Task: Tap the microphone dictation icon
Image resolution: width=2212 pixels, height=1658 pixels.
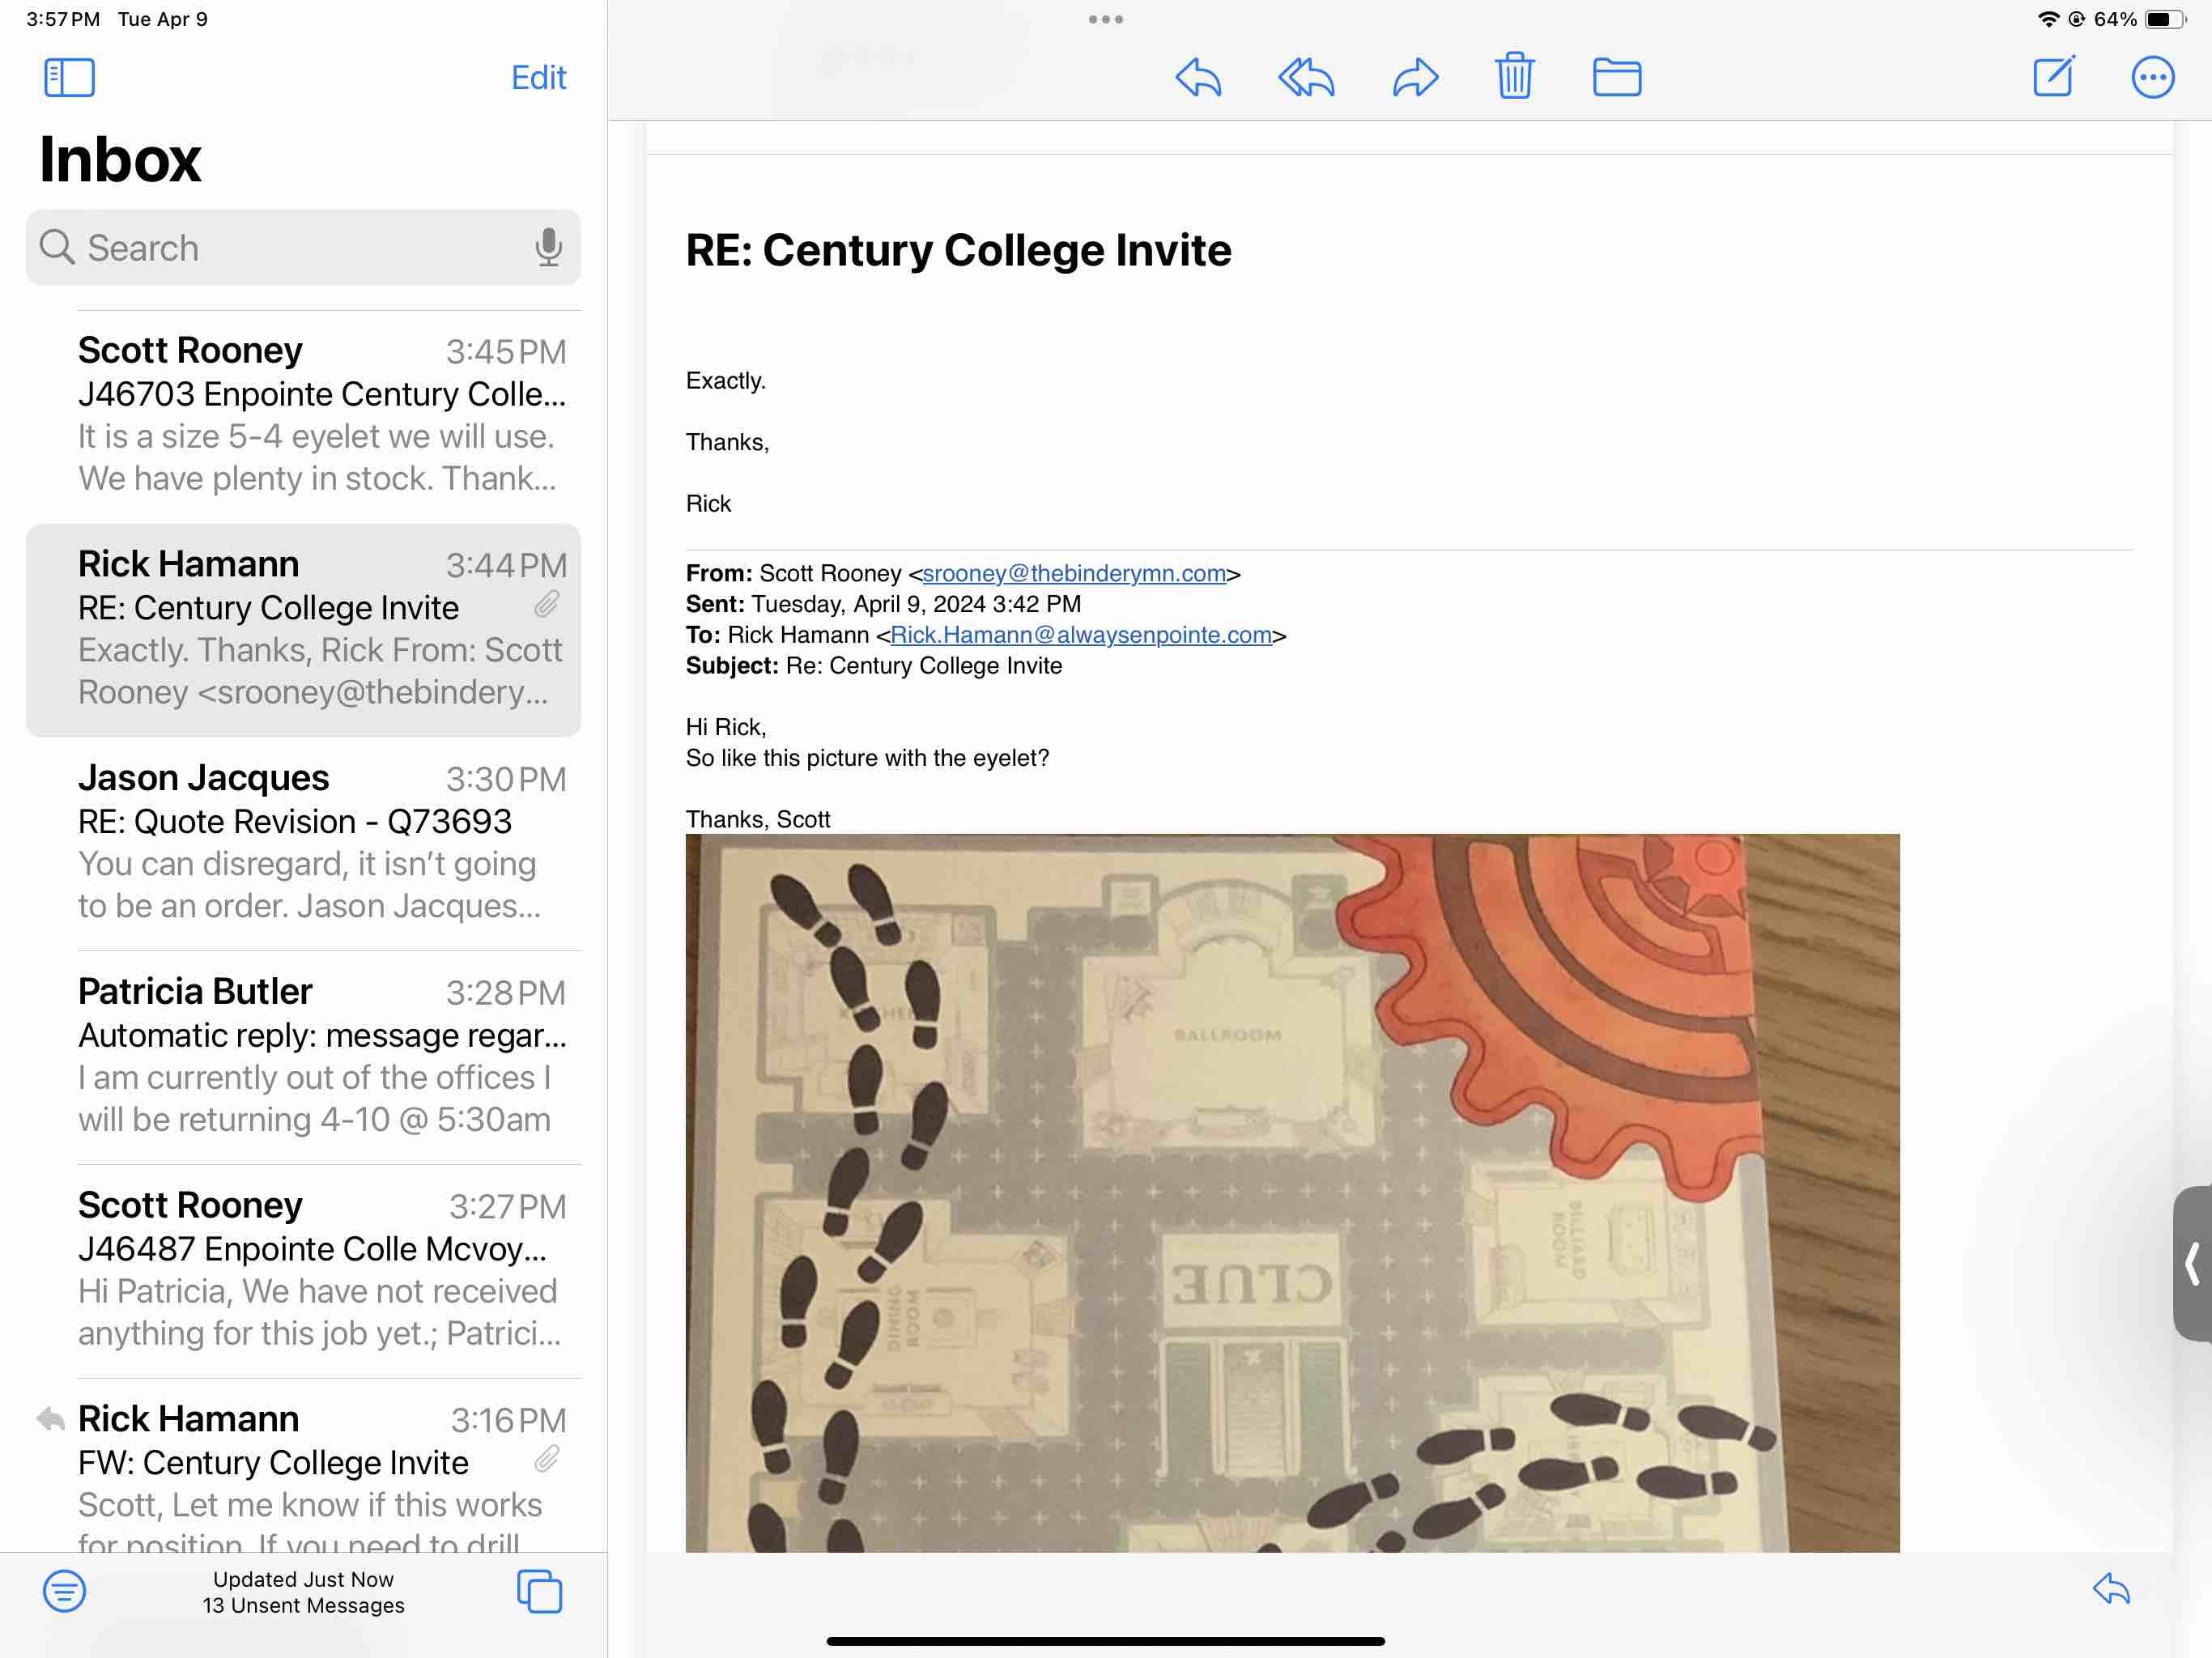Action: point(548,247)
